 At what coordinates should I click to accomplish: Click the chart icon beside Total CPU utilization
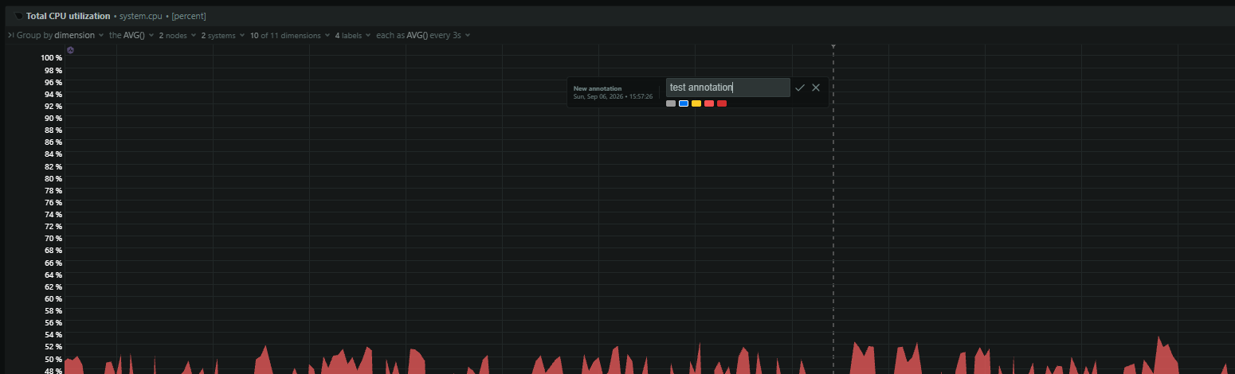[x=19, y=16]
